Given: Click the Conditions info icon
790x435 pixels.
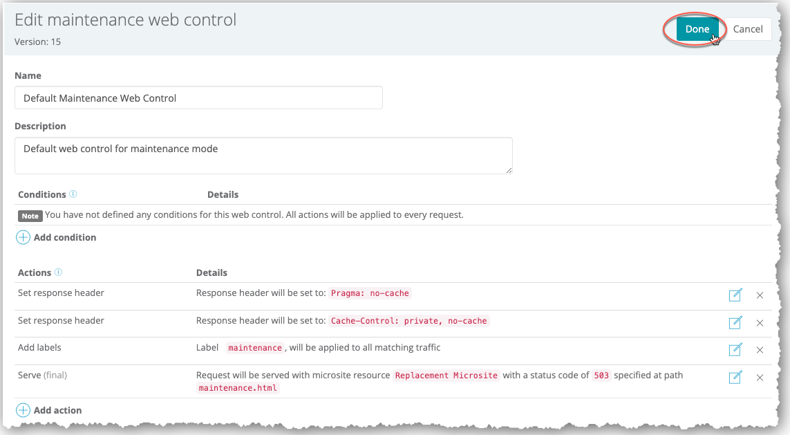Looking at the screenshot, I should pyautogui.click(x=73, y=194).
